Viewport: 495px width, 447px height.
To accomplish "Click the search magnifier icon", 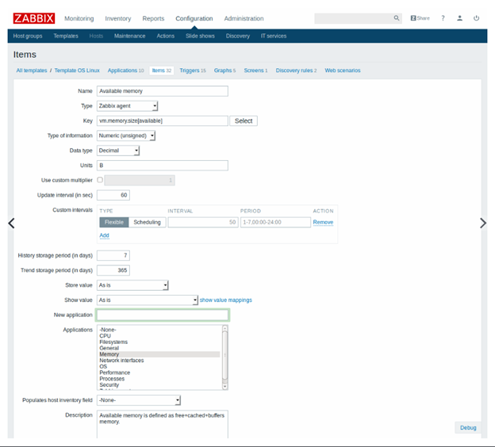I will click(397, 18).
